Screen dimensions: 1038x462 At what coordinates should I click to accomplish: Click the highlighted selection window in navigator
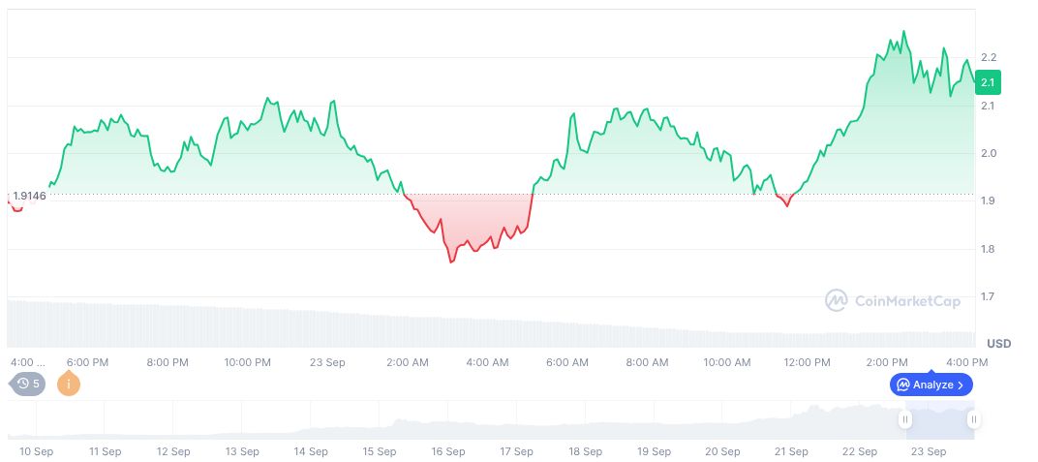[x=939, y=420]
